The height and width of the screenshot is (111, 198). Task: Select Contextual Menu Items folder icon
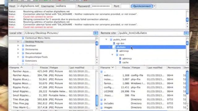(x=23, y=38)
